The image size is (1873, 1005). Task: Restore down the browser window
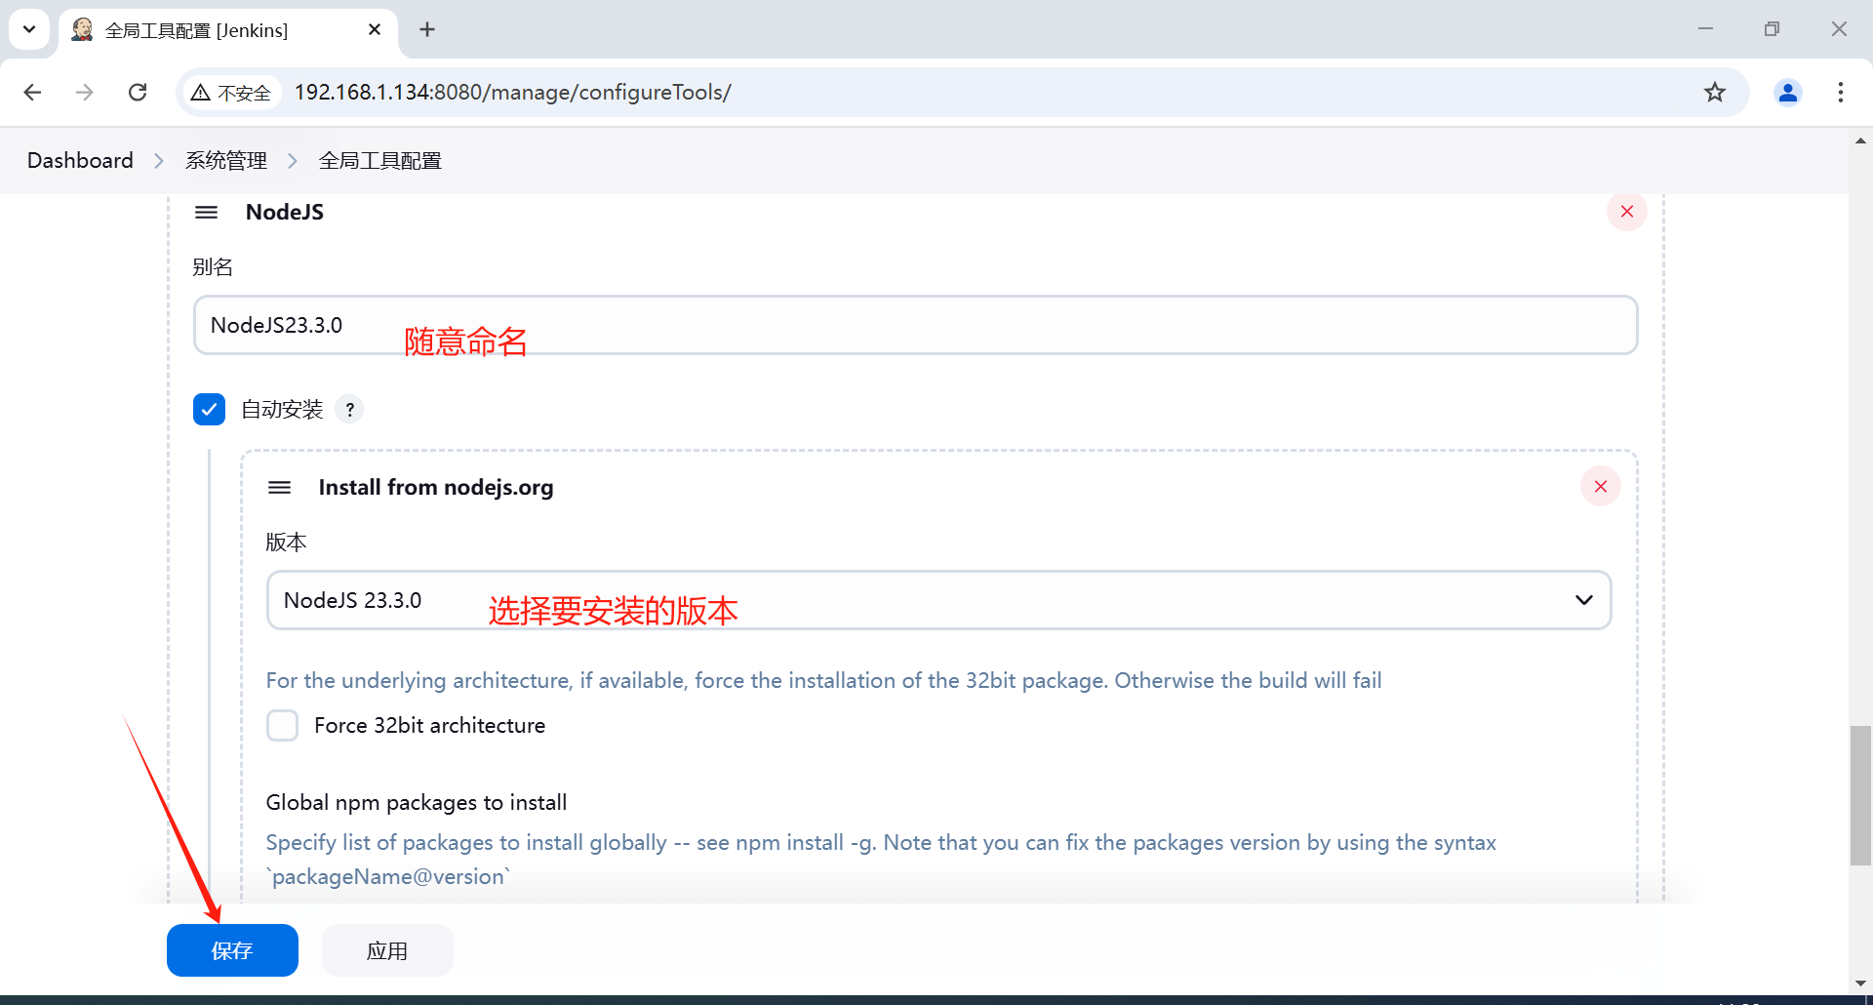[1772, 29]
